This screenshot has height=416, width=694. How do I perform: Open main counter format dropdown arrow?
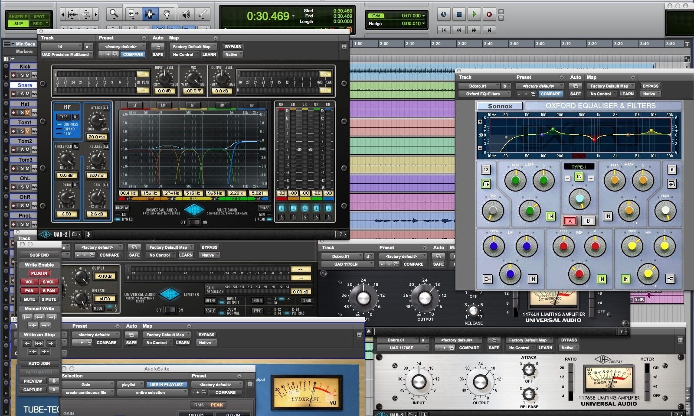[294, 16]
